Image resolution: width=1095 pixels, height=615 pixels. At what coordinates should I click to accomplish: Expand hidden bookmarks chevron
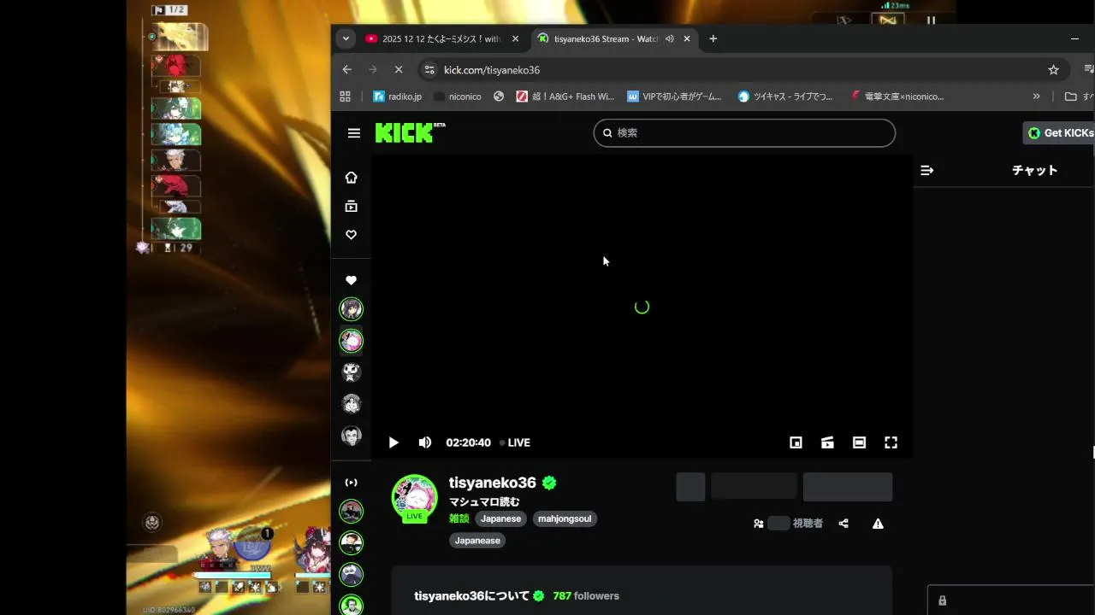(x=1036, y=97)
